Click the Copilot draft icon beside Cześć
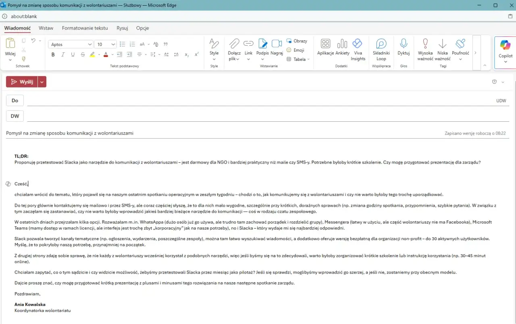Viewport: 516px width, 324px height. 8,184
